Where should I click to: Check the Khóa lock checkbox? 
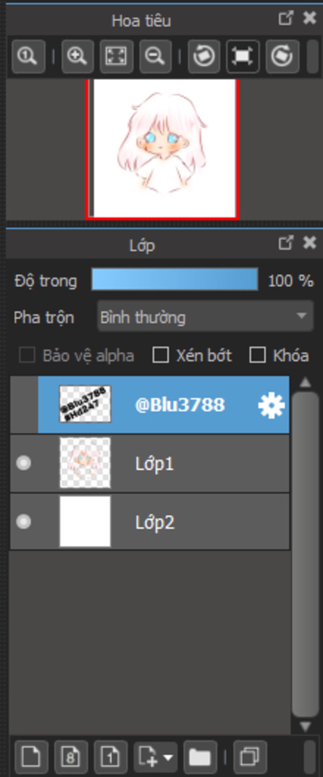(x=257, y=355)
